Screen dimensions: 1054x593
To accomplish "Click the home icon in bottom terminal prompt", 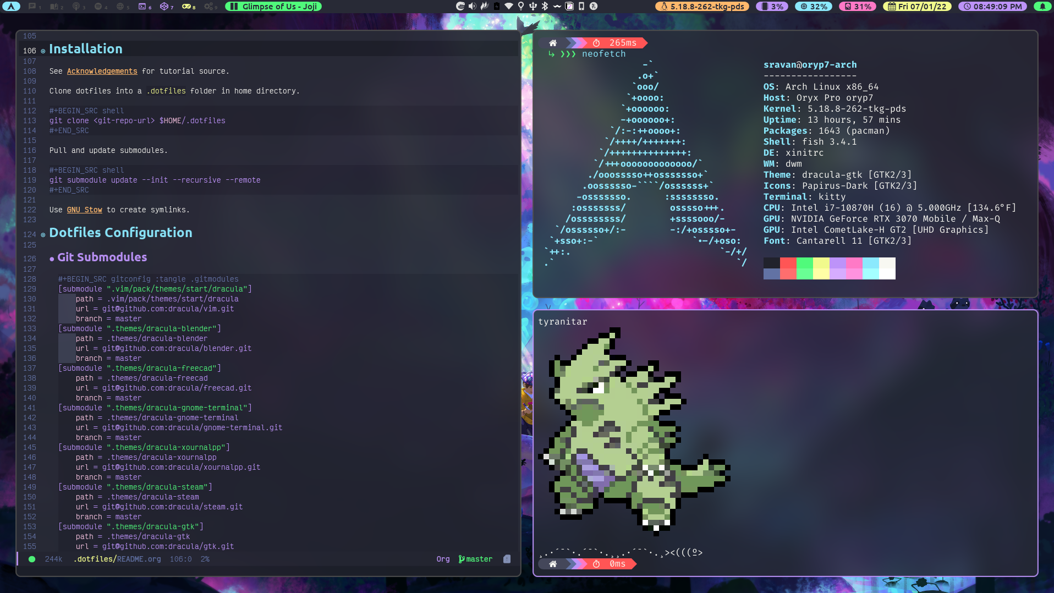I will coord(553,564).
